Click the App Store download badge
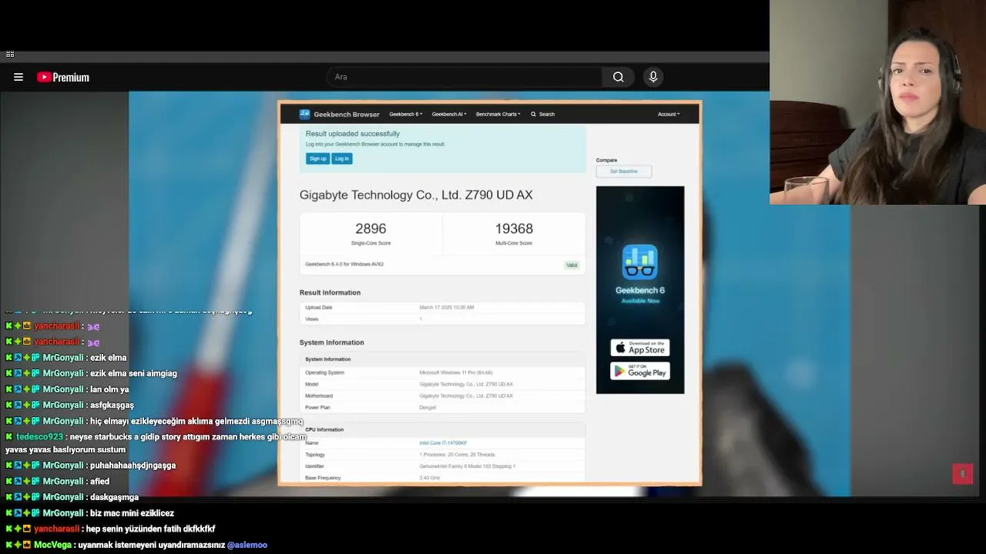The height and width of the screenshot is (554, 986). pos(640,348)
